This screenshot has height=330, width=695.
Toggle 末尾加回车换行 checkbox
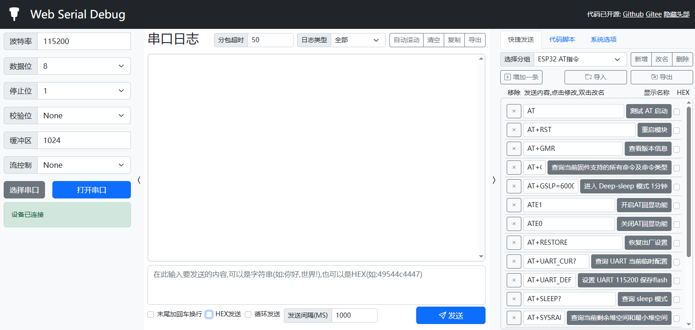click(x=151, y=314)
